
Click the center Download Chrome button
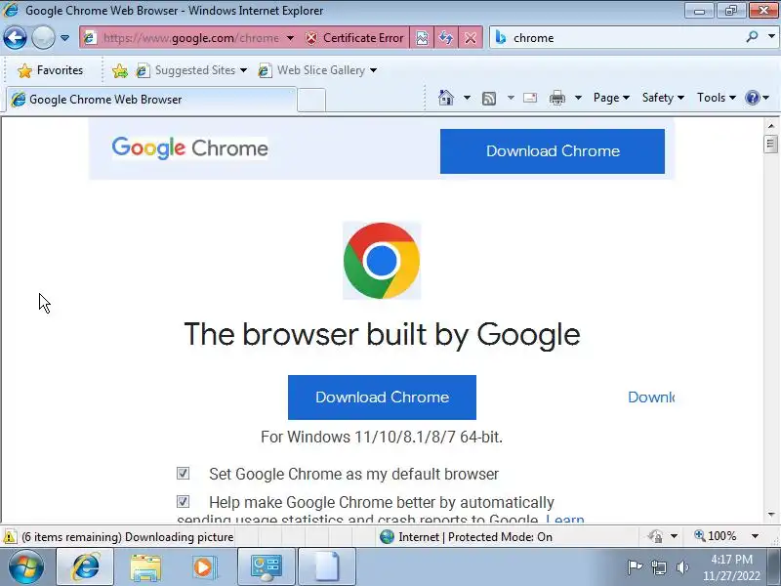click(x=382, y=398)
